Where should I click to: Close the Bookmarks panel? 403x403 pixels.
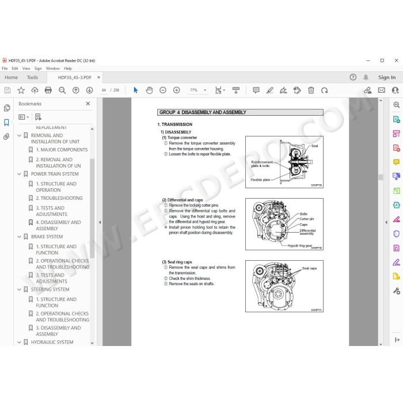[x=88, y=104]
